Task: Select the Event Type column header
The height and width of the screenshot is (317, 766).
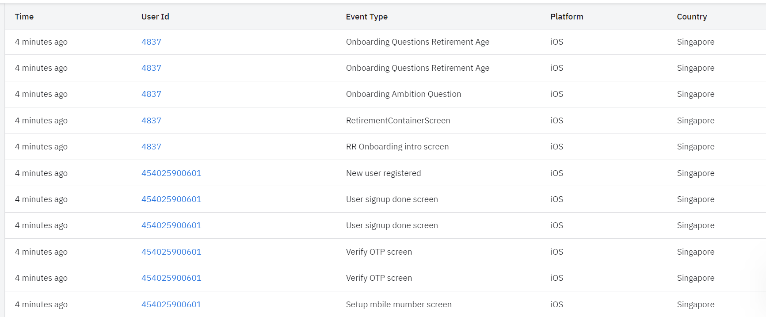Action: click(x=366, y=17)
